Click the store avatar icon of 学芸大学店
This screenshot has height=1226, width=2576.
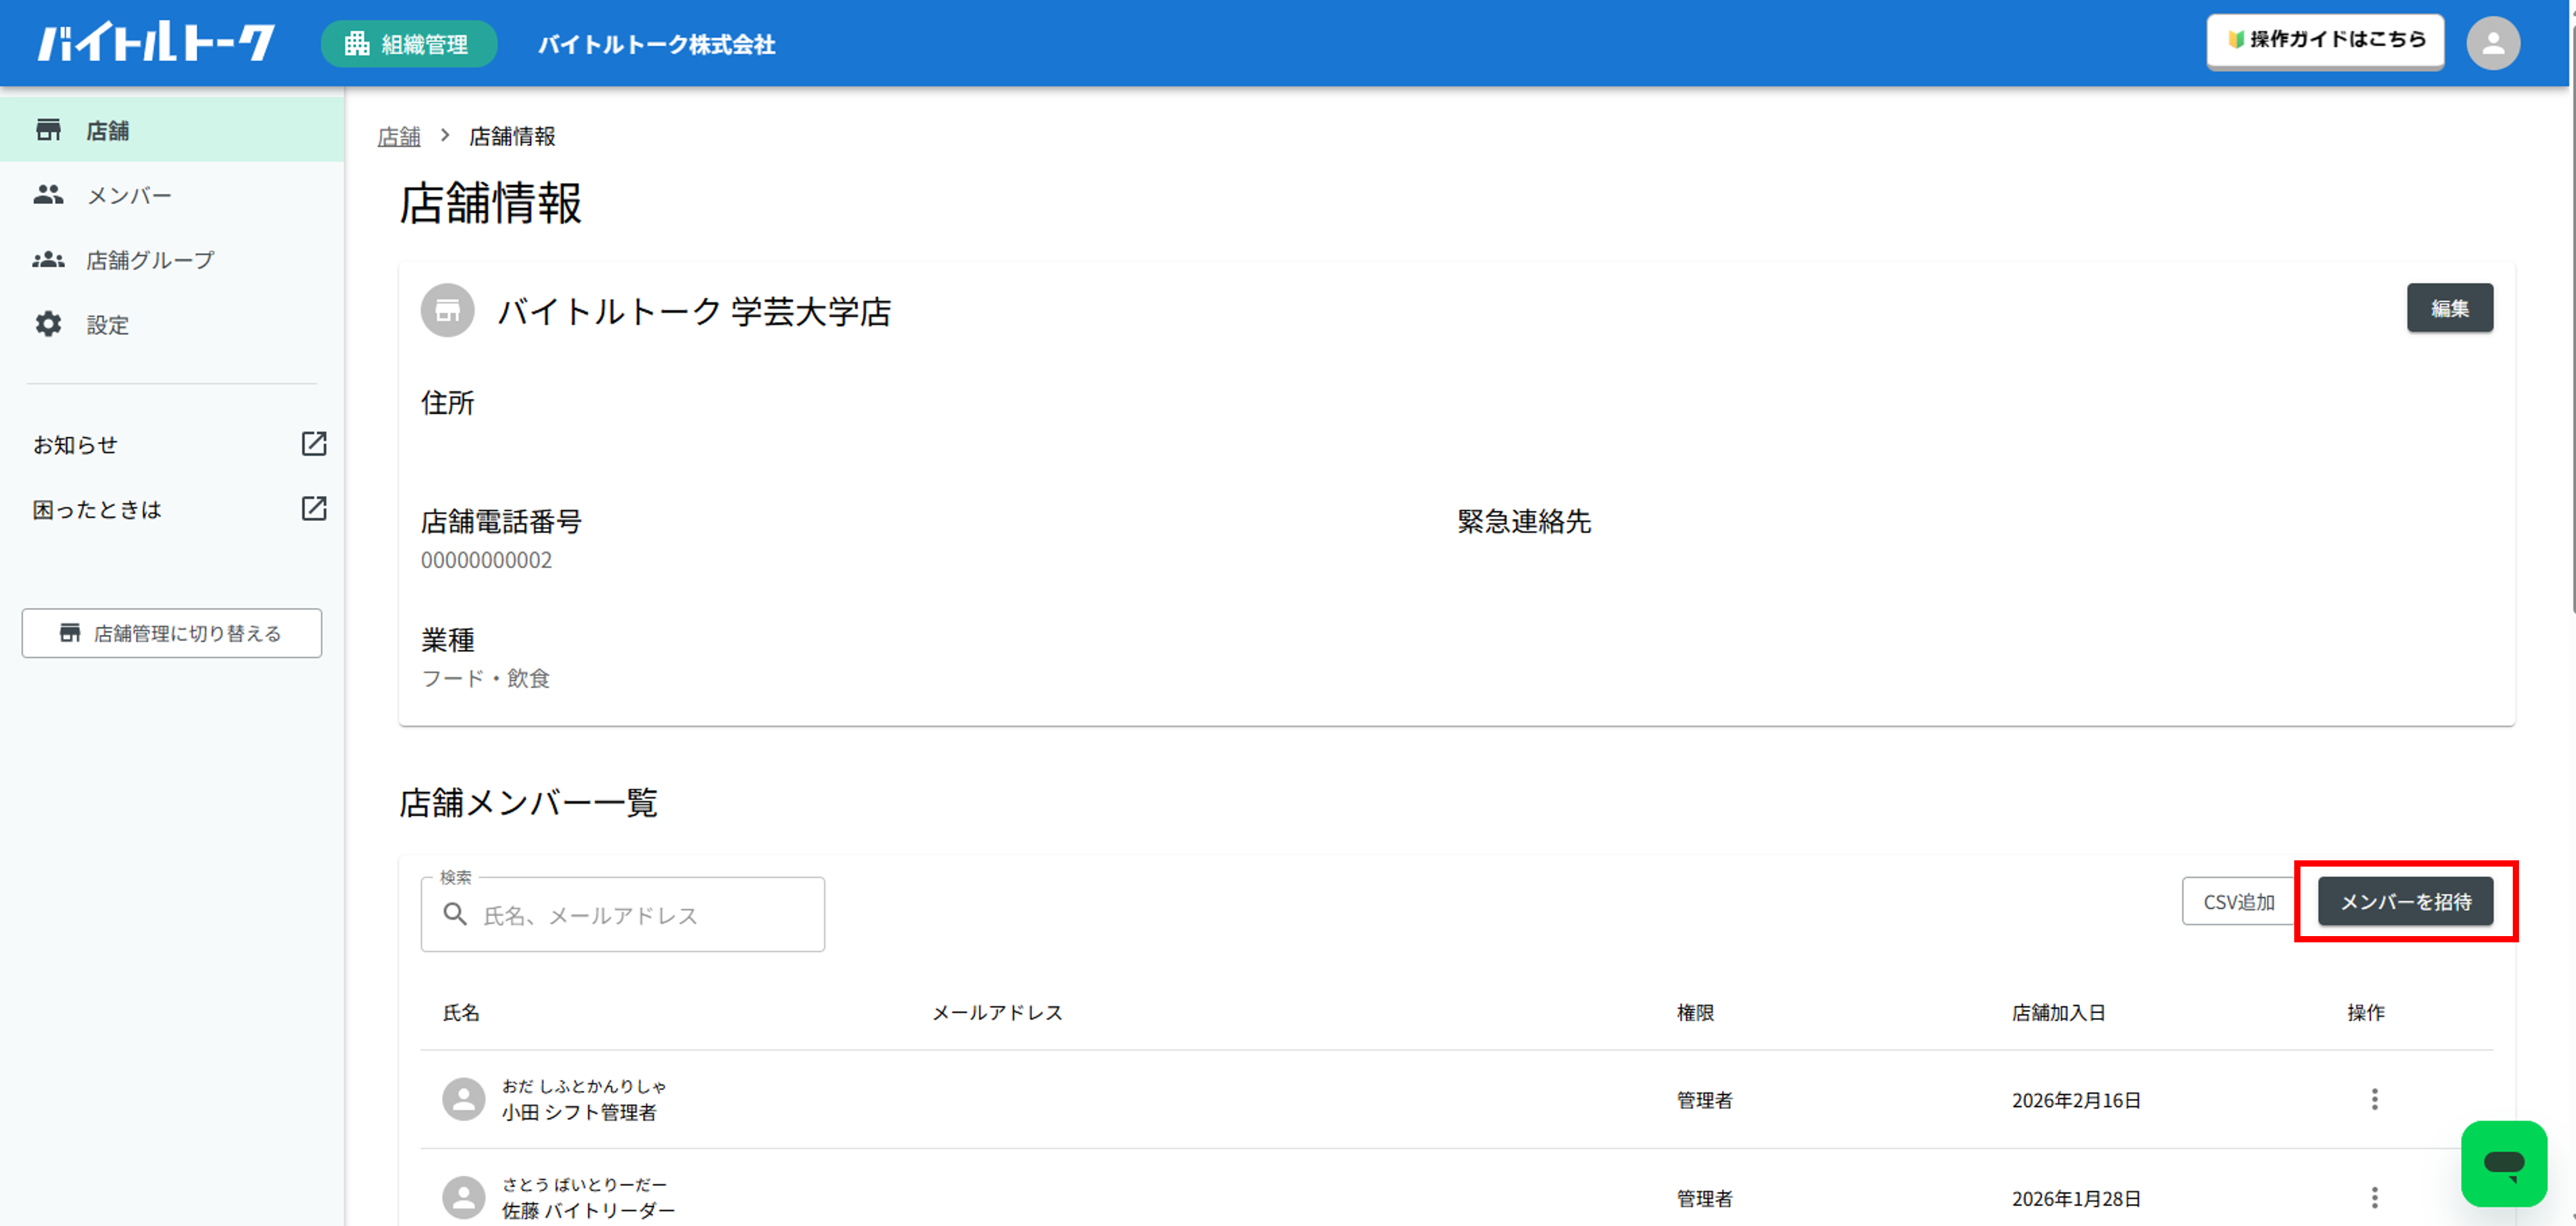tap(447, 311)
